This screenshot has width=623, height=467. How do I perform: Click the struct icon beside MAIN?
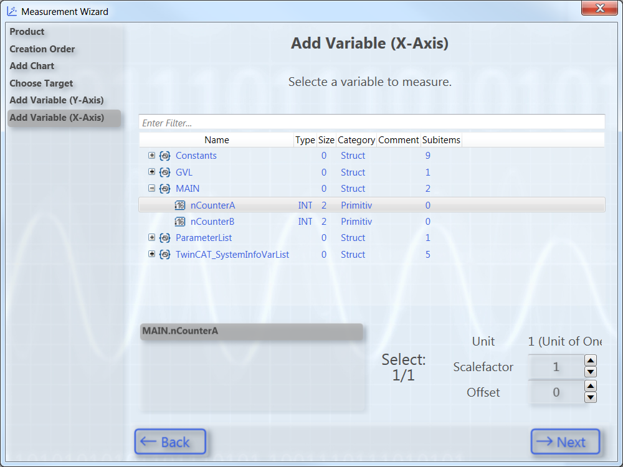tap(165, 189)
